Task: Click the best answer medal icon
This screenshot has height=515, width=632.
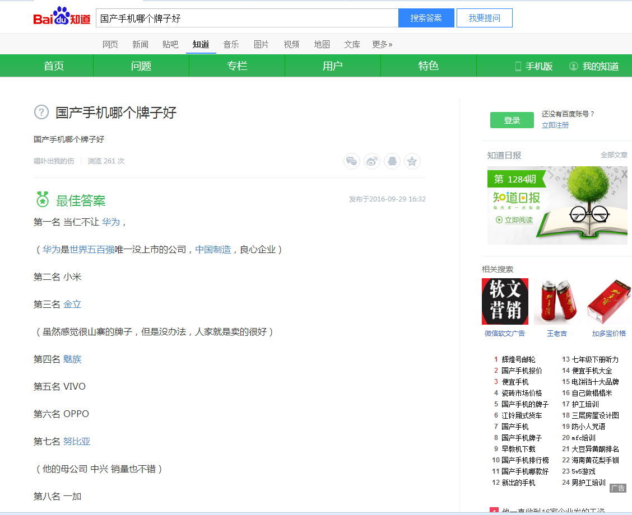Action: point(43,199)
